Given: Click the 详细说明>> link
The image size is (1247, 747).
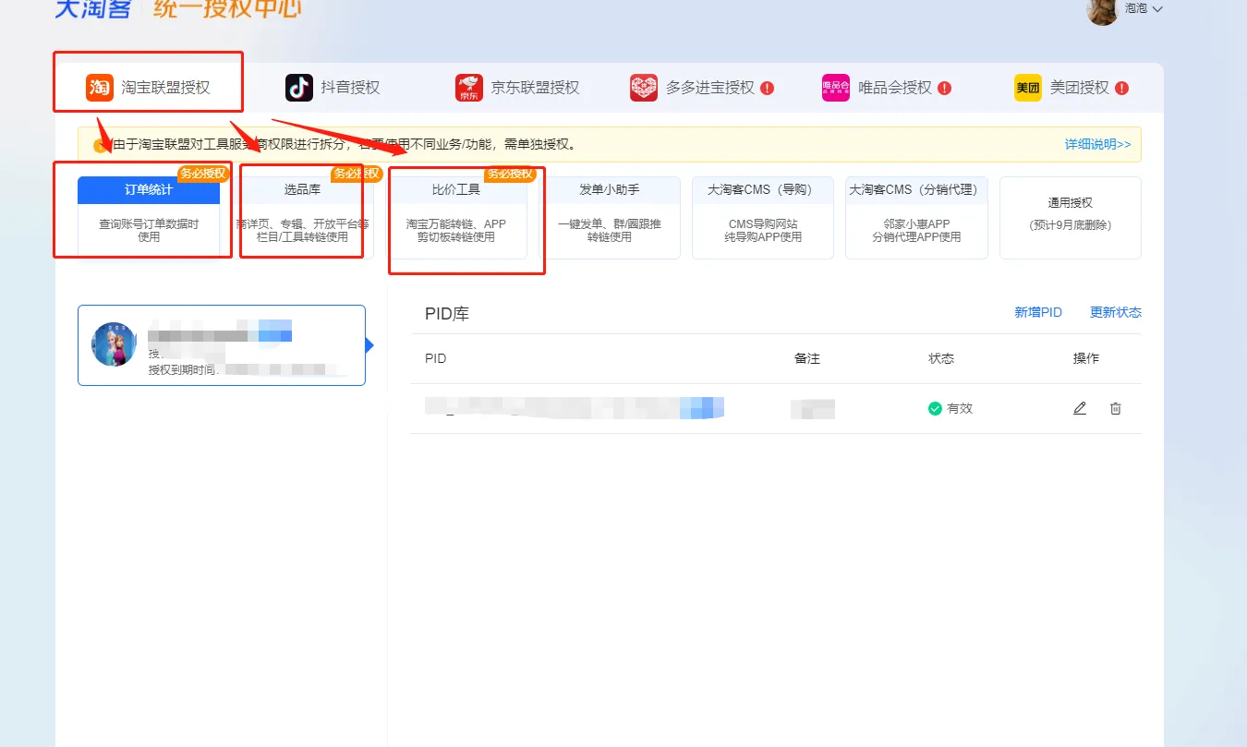Looking at the screenshot, I should [1097, 145].
